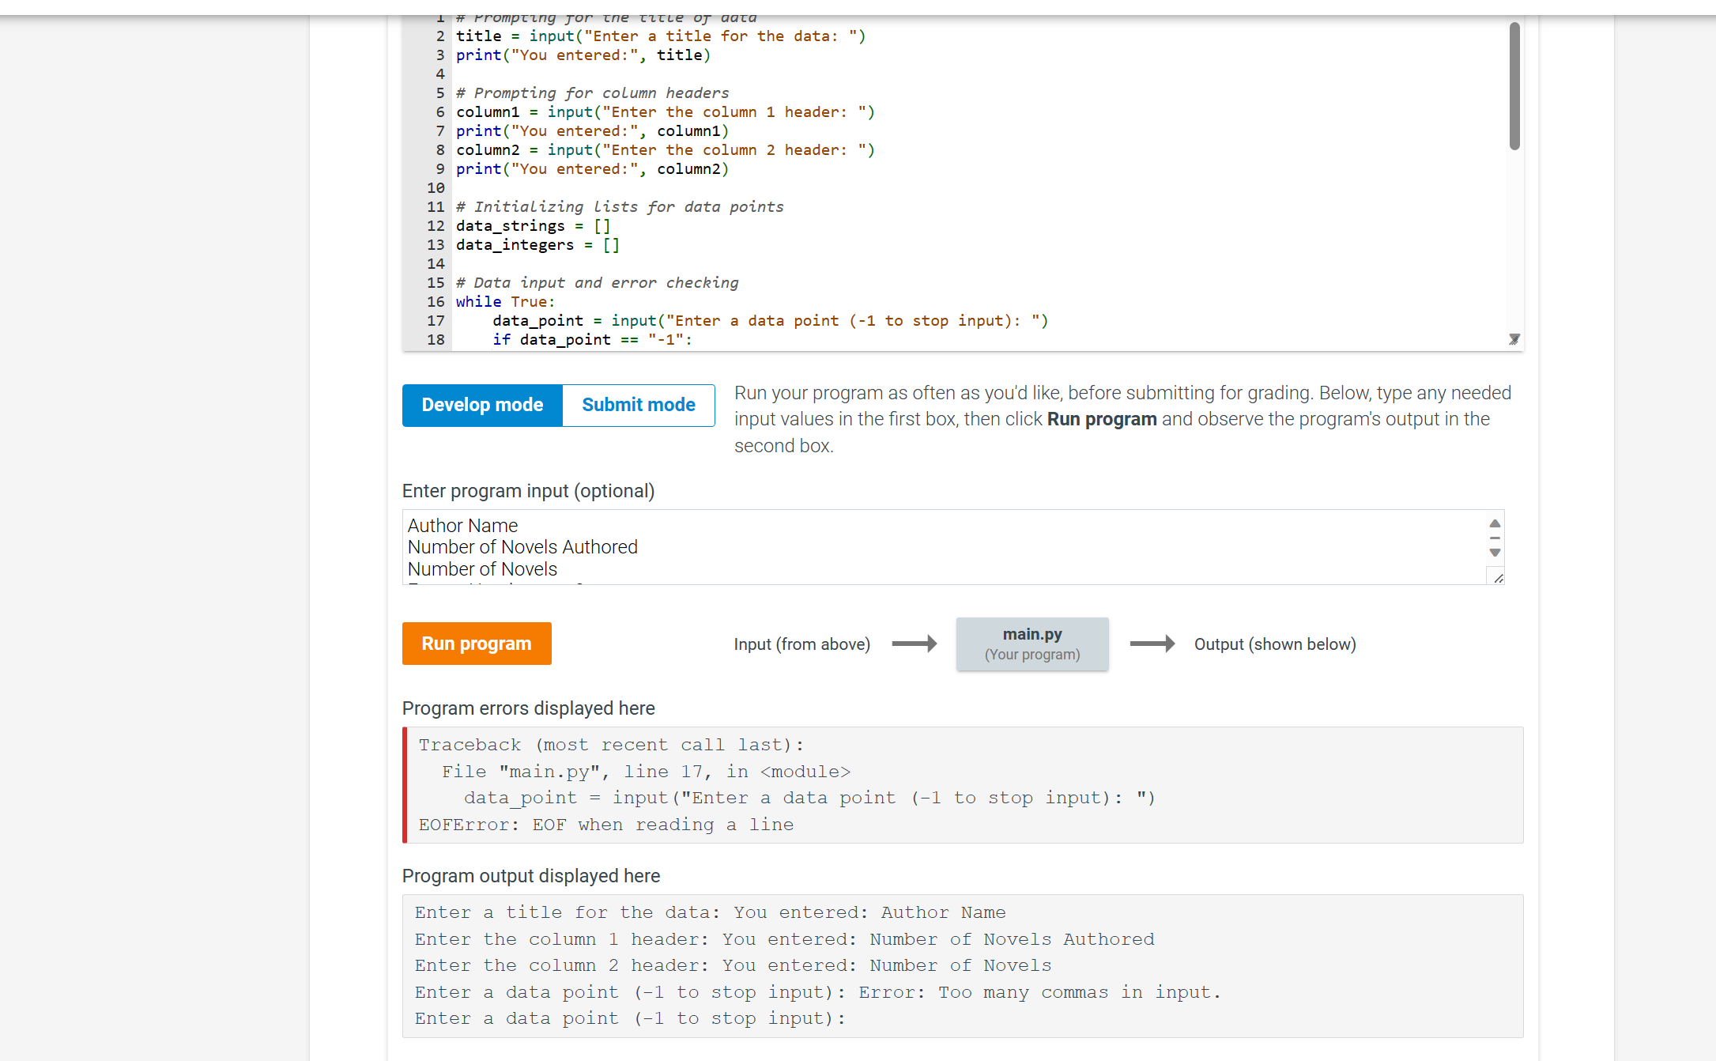The width and height of the screenshot is (1716, 1061).
Task: Click the Author Name line in the input box
Action: pos(462,525)
